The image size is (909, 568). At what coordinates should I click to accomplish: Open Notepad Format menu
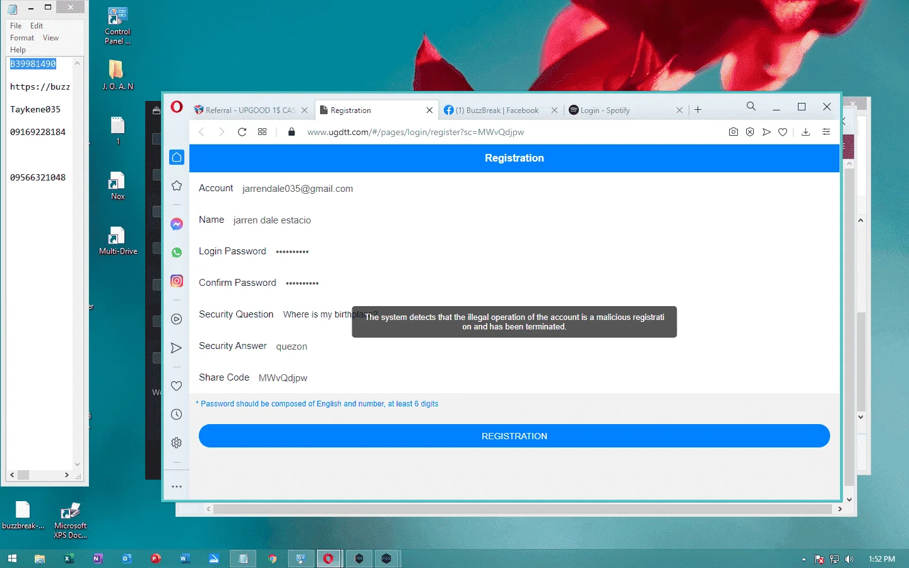pos(22,38)
